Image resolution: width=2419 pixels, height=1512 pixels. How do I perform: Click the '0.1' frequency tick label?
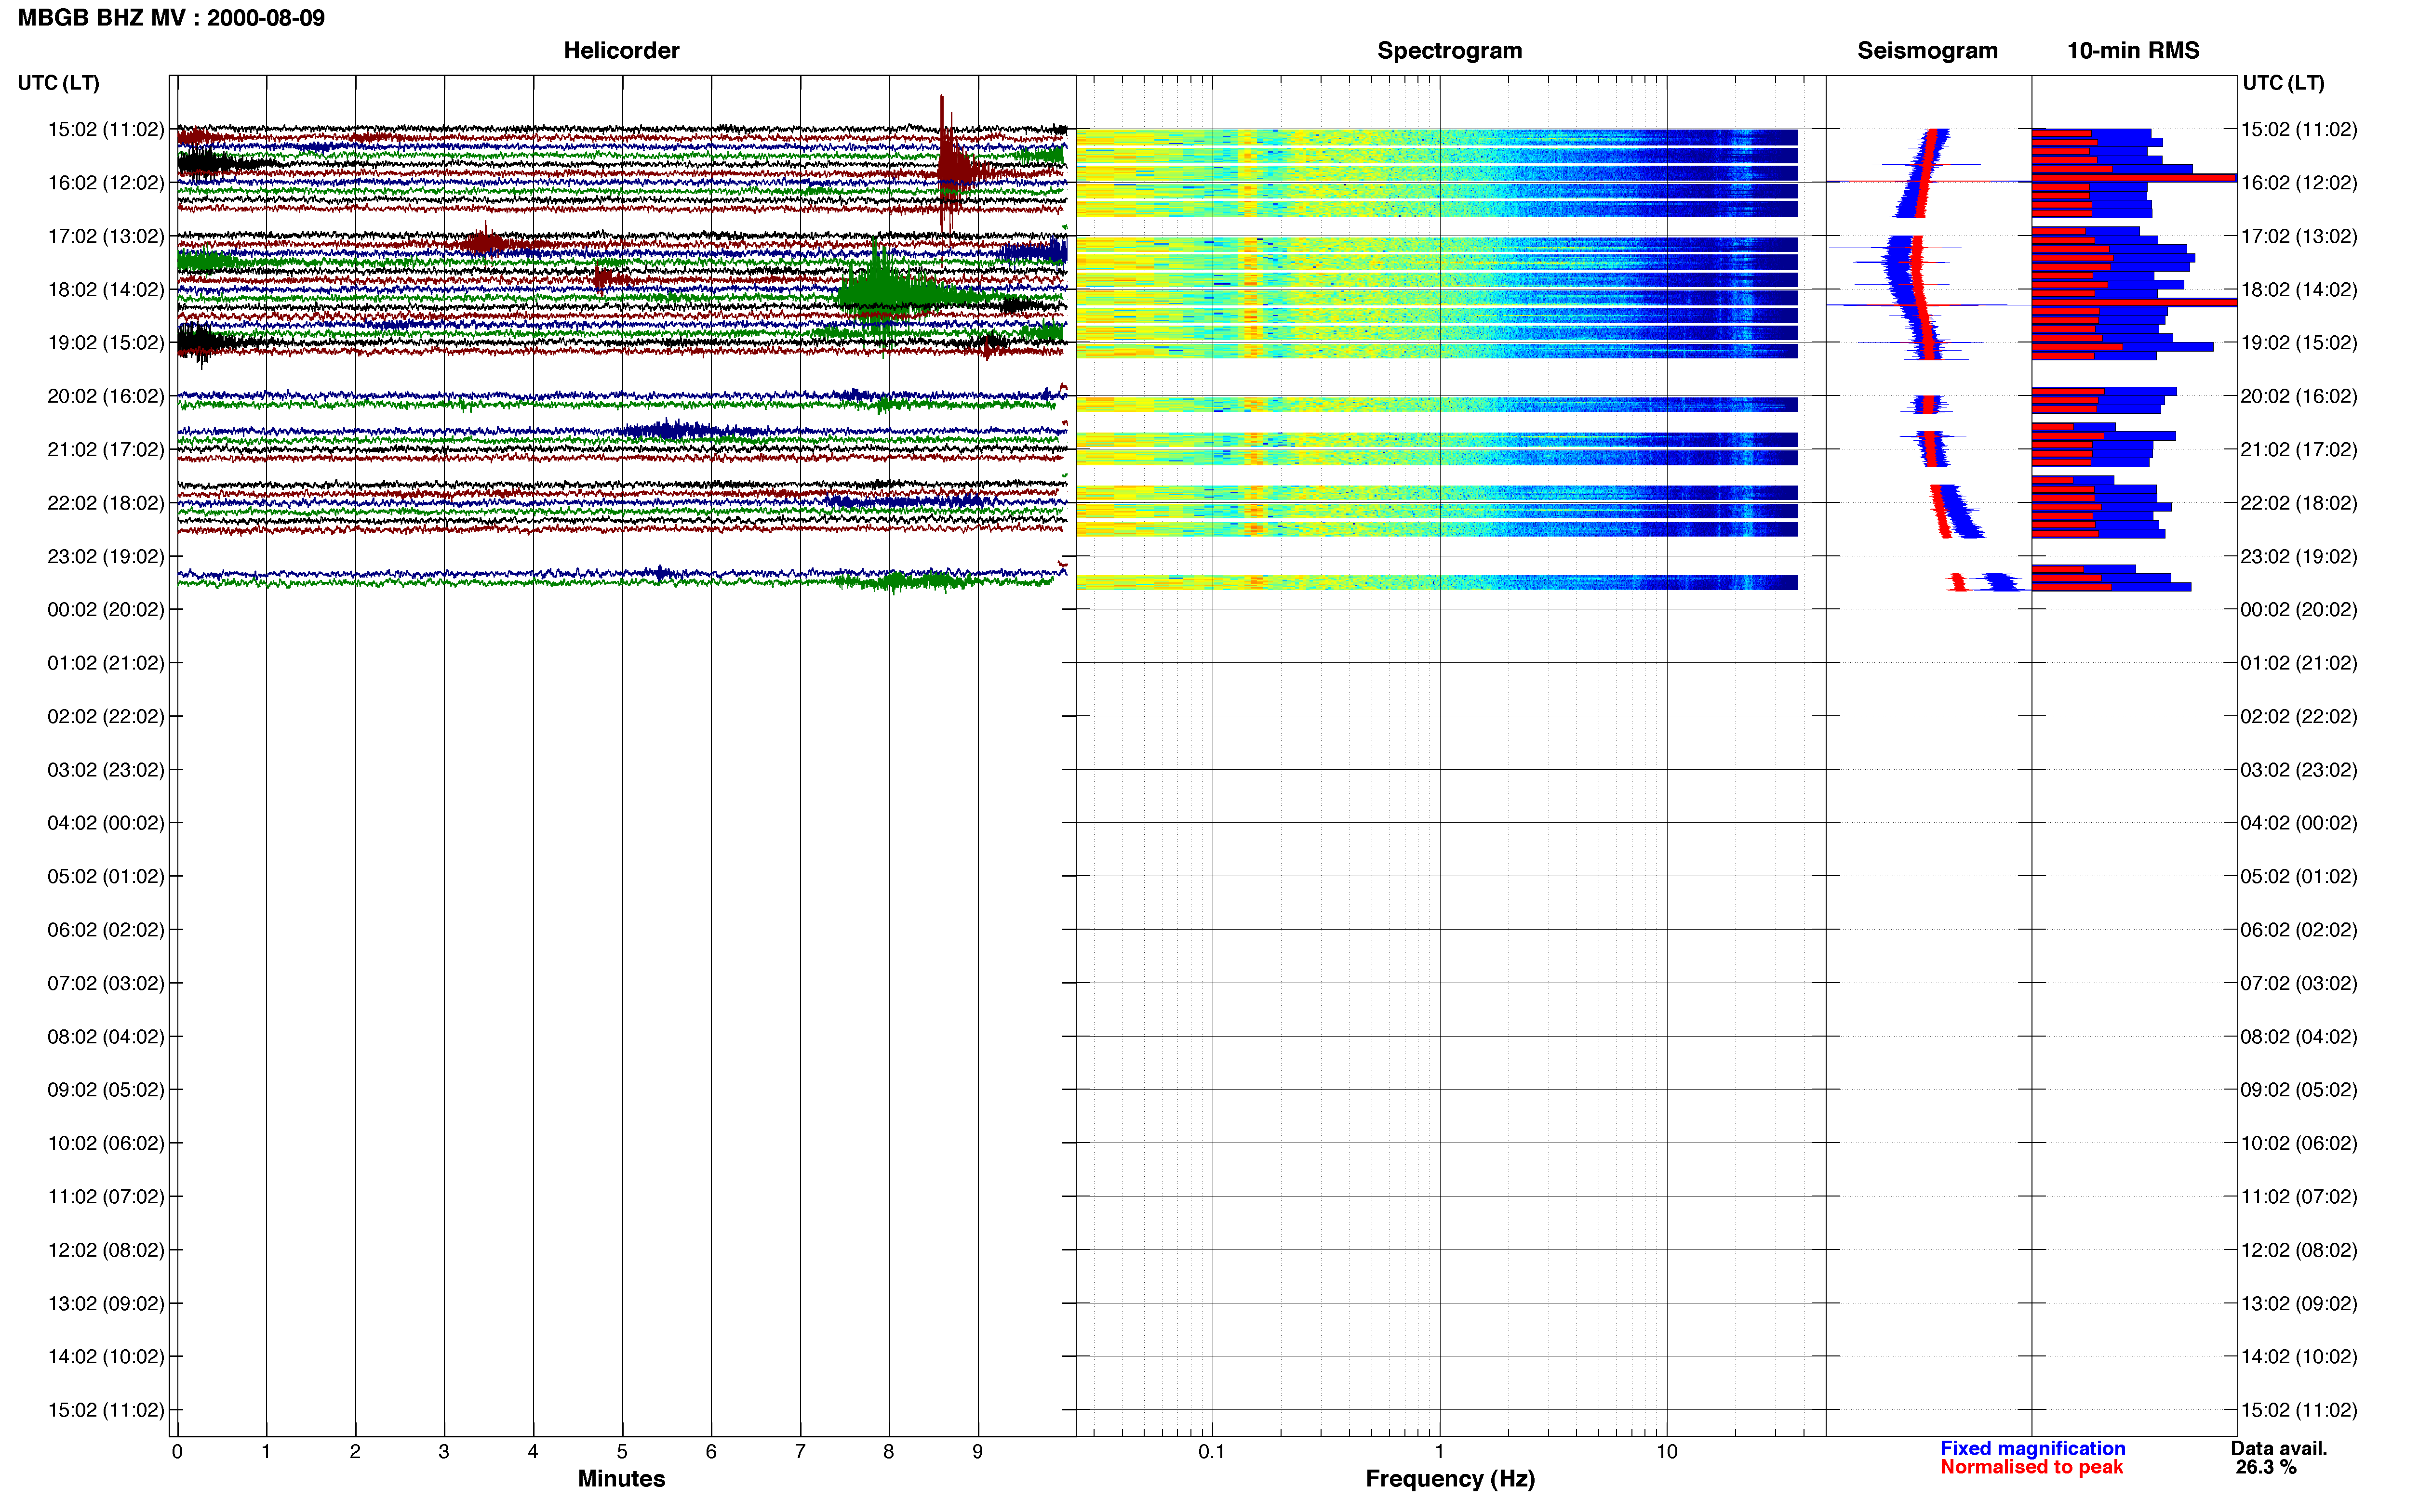[x=1212, y=1452]
